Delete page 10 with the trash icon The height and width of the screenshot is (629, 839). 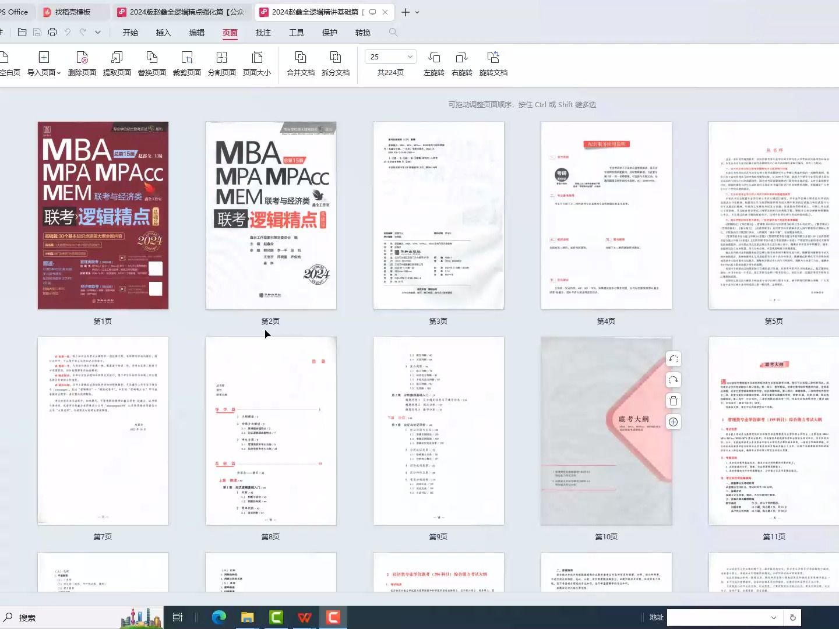[674, 401]
